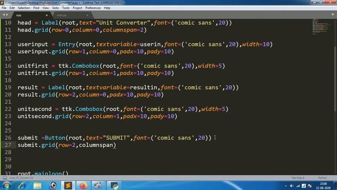337x190 pixels.
Task: Open the Goto menu
Action: [55, 8]
